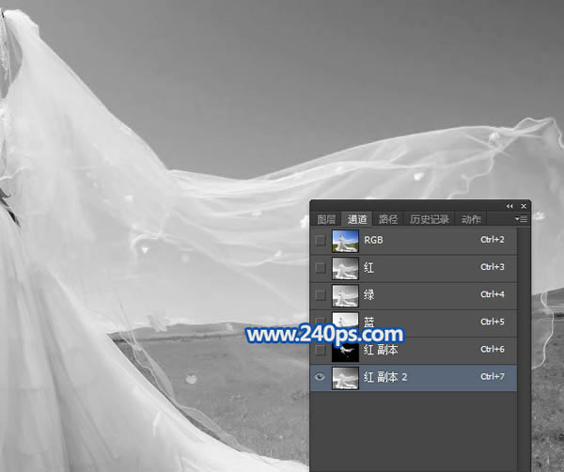Screen dimensions: 564x472
Task: Open the 历史记录 (History) tab
Action: (x=430, y=219)
